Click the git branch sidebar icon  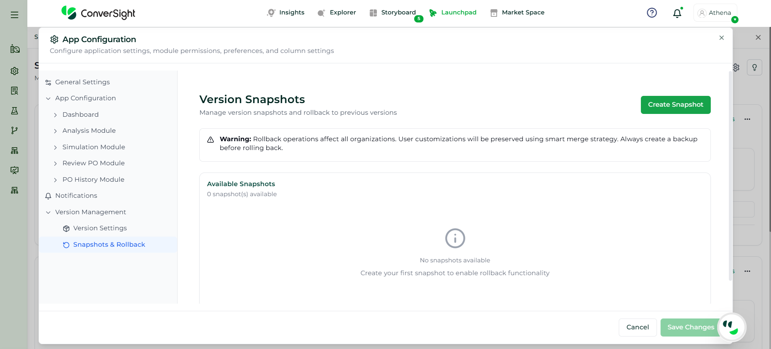(x=14, y=130)
